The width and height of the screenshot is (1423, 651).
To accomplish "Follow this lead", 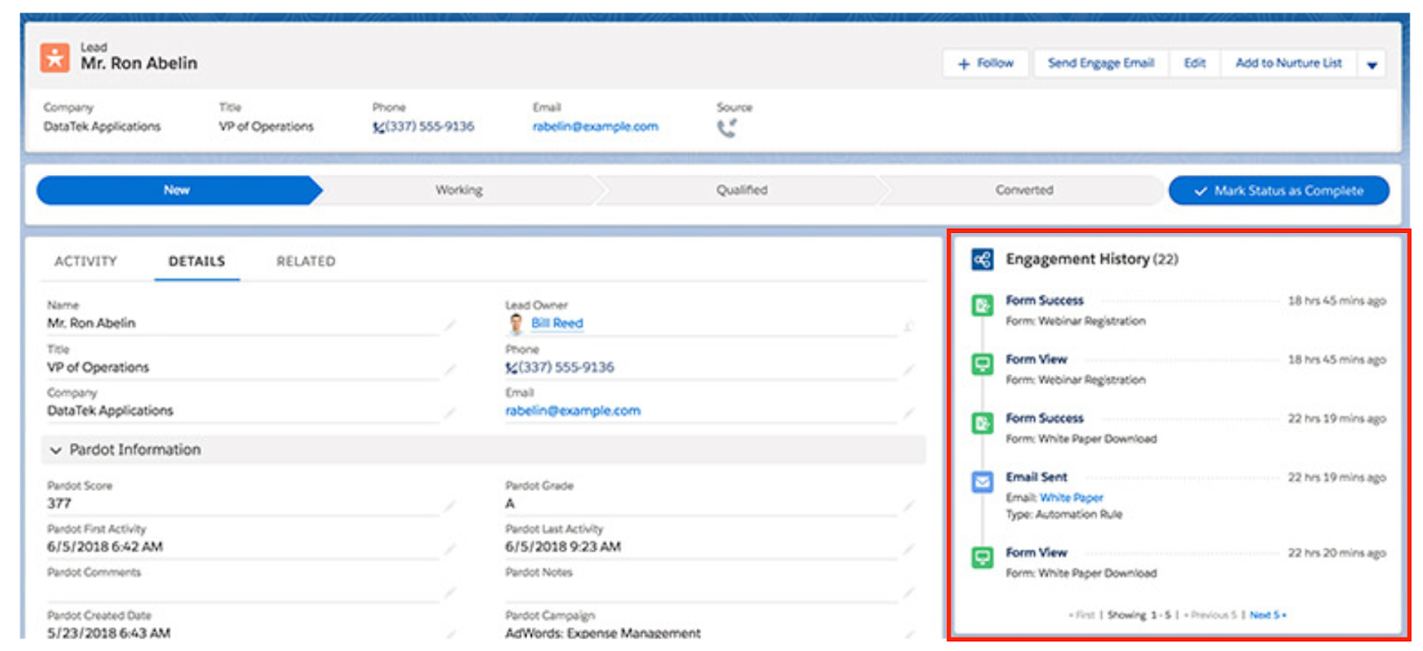I will coord(985,64).
